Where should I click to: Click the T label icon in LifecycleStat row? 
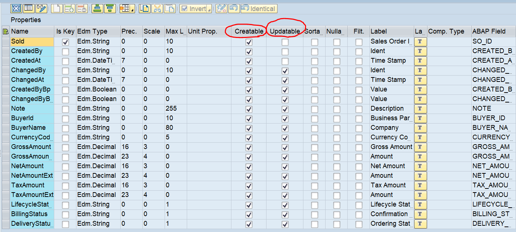(420, 204)
